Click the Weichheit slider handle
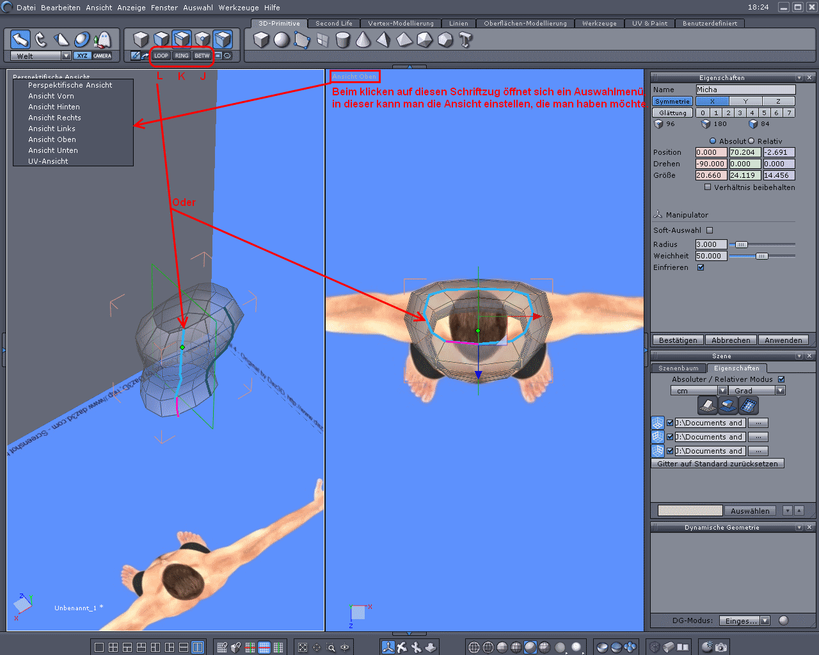The height and width of the screenshot is (655, 819). coord(761,256)
